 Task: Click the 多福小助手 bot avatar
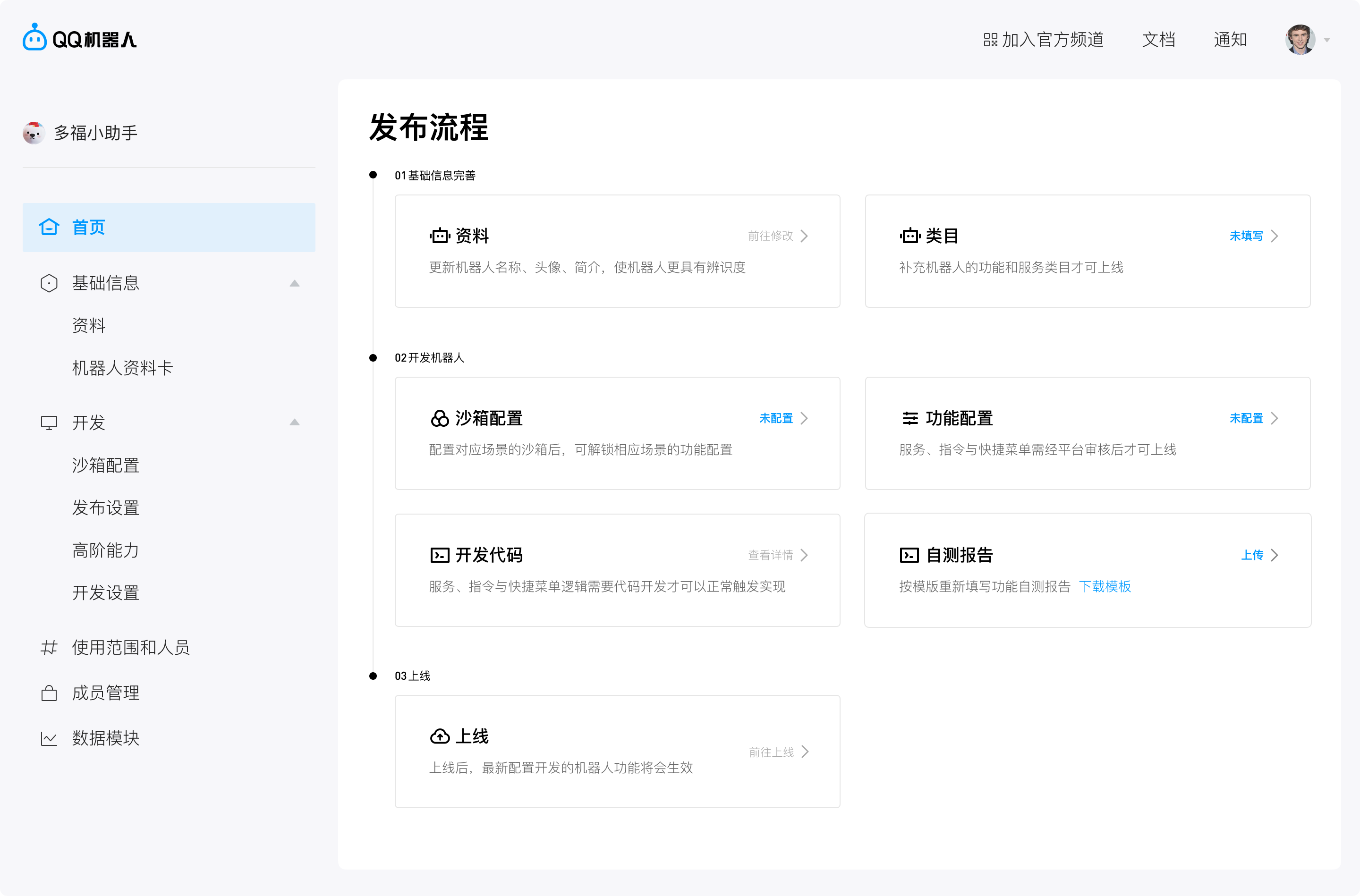click(34, 133)
